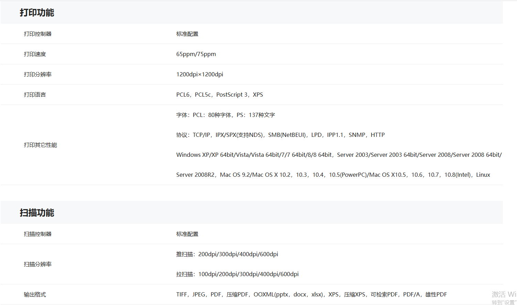Click the 拉扫描 resolution line
The height and width of the screenshot is (305, 517).
pos(237,274)
